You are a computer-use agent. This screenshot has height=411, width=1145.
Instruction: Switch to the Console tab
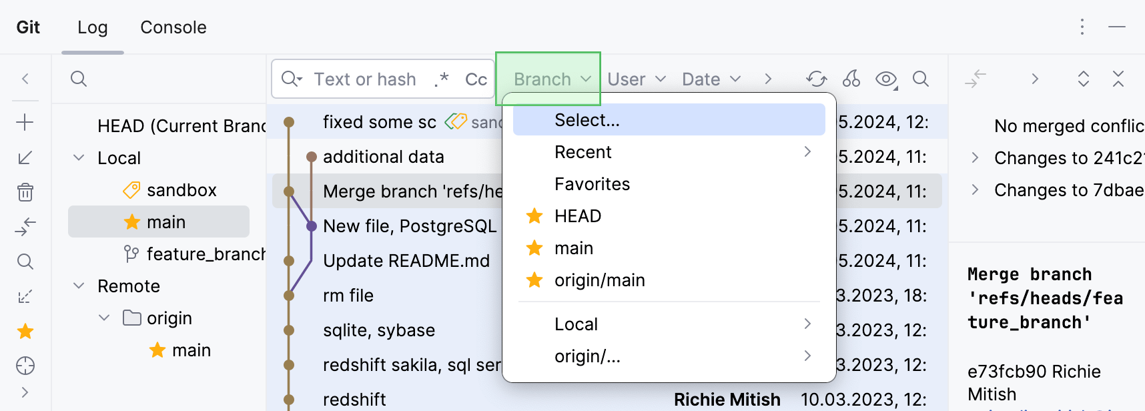(173, 27)
